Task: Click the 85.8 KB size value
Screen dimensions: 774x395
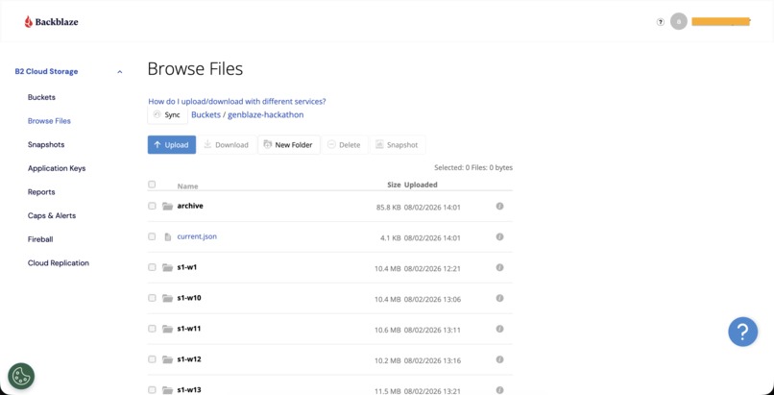Action: (389, 208)
